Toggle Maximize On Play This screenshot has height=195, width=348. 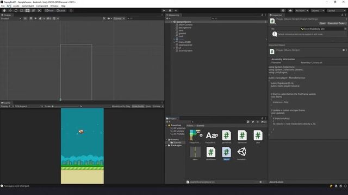[121, 106]
